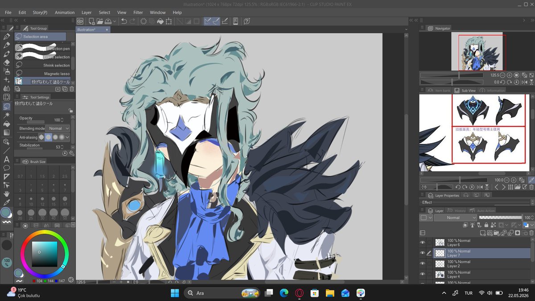Adjust the layer opacity stepper beside 100
Viewport: 535px width, 301px height.
(532, 218)
